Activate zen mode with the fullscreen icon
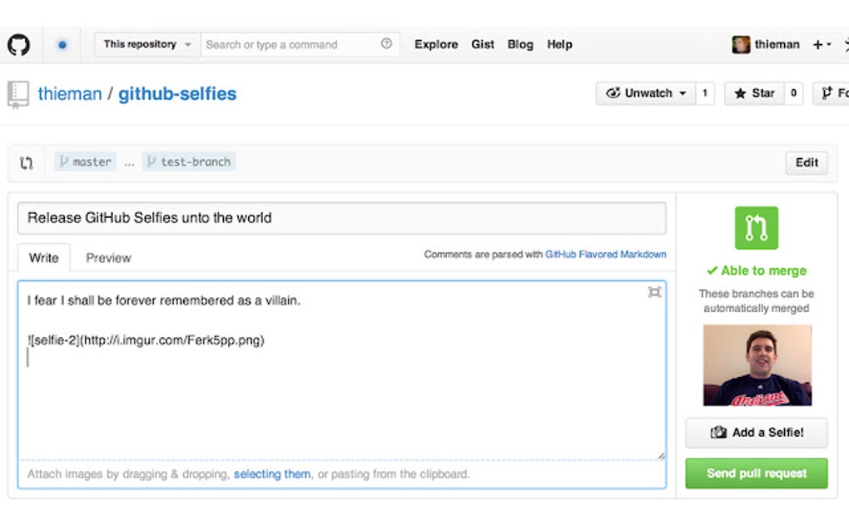 654,293
